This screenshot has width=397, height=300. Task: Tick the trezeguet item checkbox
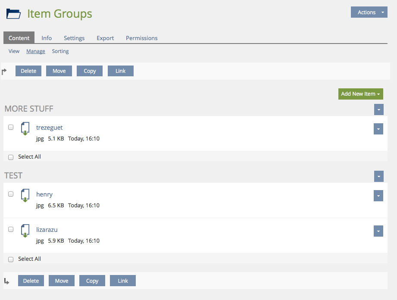(11, 127)
